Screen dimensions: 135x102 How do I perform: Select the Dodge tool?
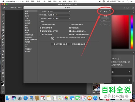(3, 58)
